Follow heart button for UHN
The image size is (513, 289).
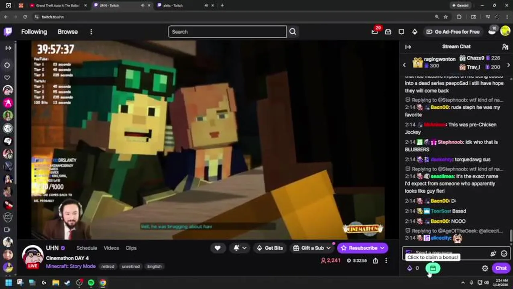218,248
